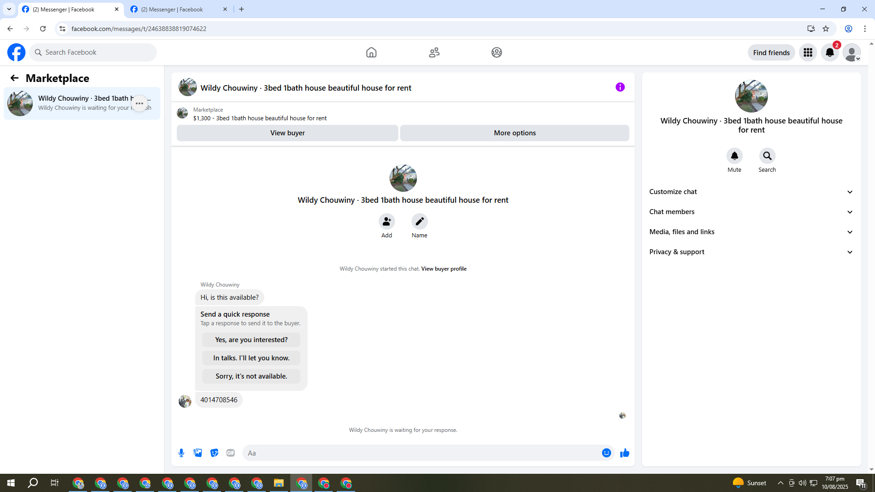The width and height of the screenshot is (875, 492).
Task: Attach a file using the photo icon
Action: [x=198, y=453]
